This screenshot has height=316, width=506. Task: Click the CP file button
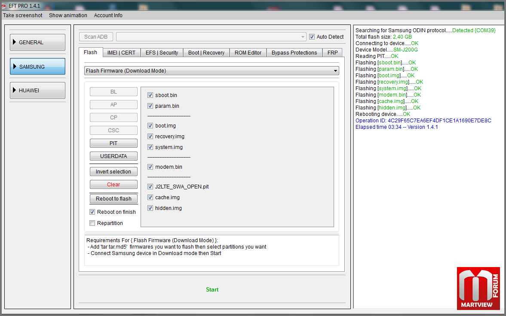click(113, 117)
